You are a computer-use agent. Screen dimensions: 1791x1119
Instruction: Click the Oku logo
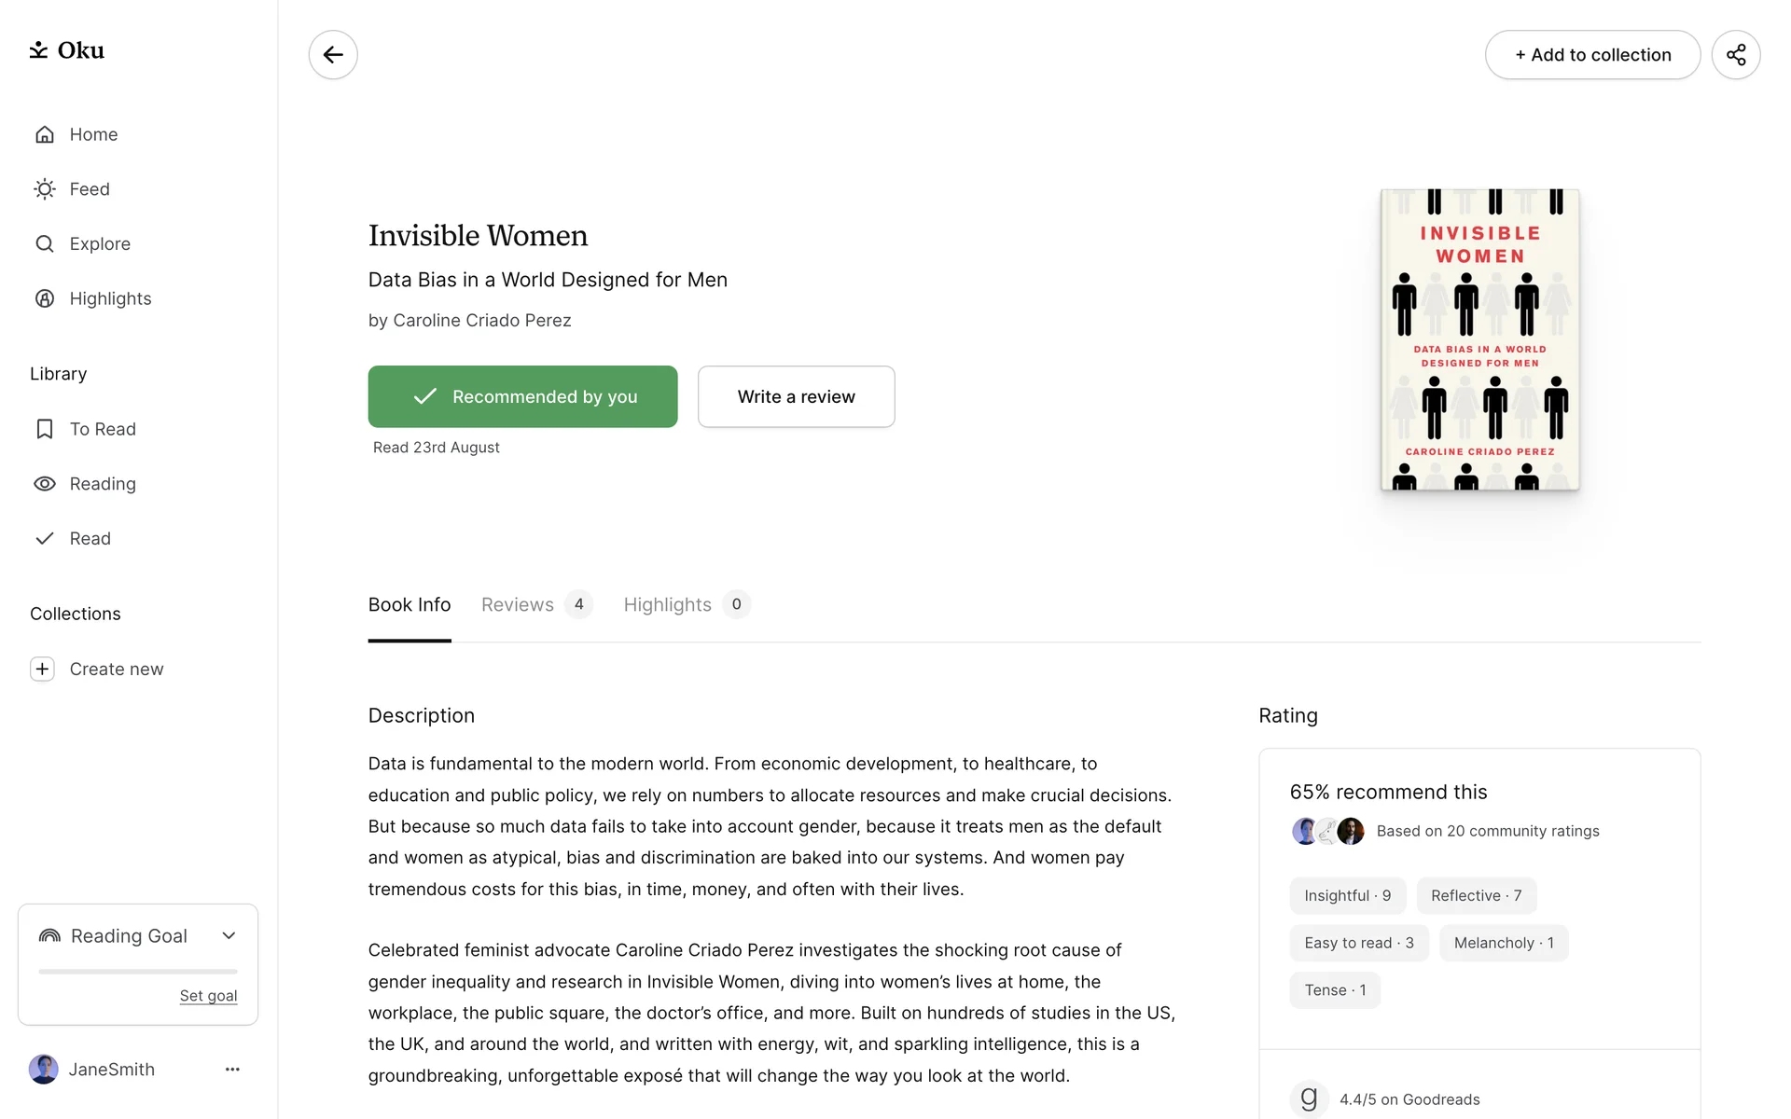point(66,50)
